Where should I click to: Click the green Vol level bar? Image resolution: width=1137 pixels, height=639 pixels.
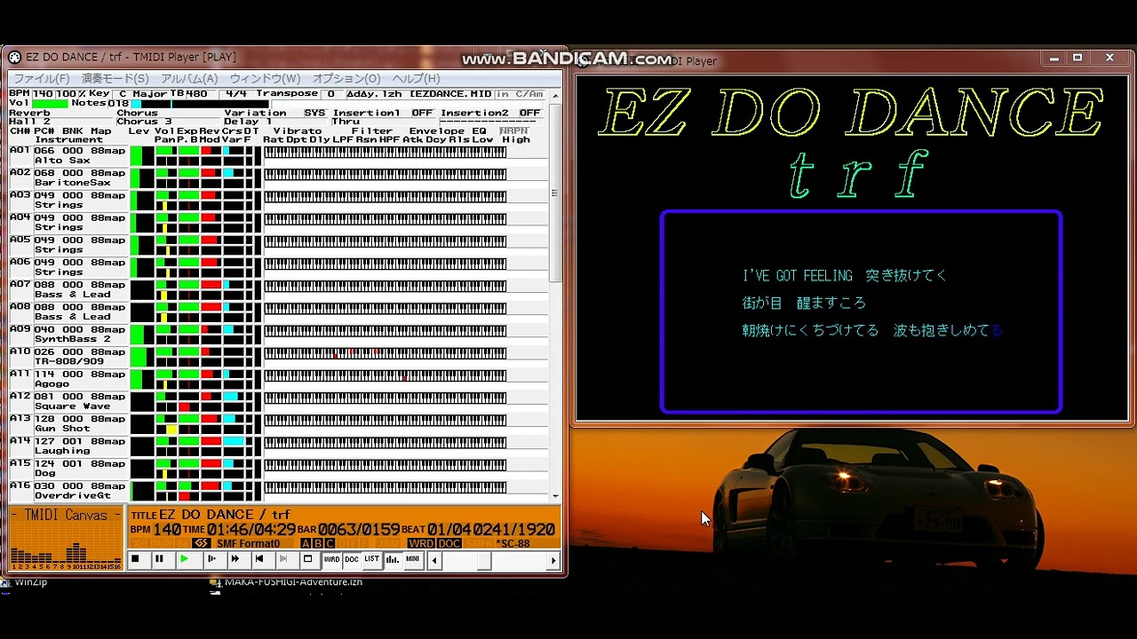(x=50, y=104)
